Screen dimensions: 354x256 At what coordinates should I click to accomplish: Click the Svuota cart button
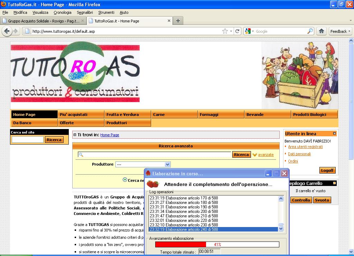click(322, 200)
